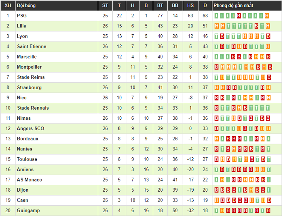Click the XH rank column header
The height and width of the screenshot is (217, 283).
[8, 6]
